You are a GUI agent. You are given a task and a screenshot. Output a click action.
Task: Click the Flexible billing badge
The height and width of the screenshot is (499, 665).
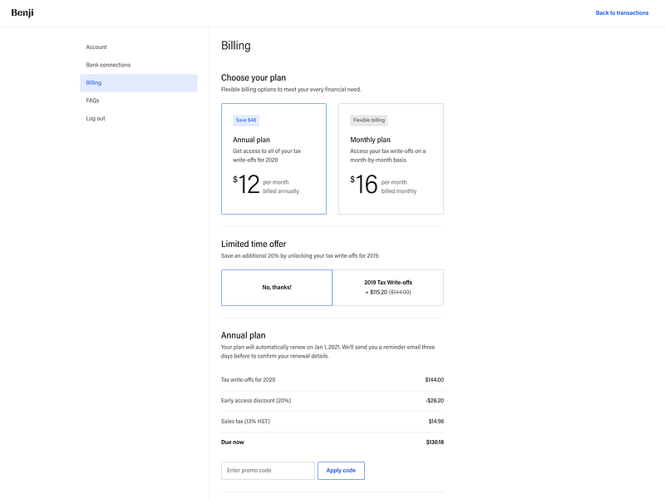(x=368, y=121)
